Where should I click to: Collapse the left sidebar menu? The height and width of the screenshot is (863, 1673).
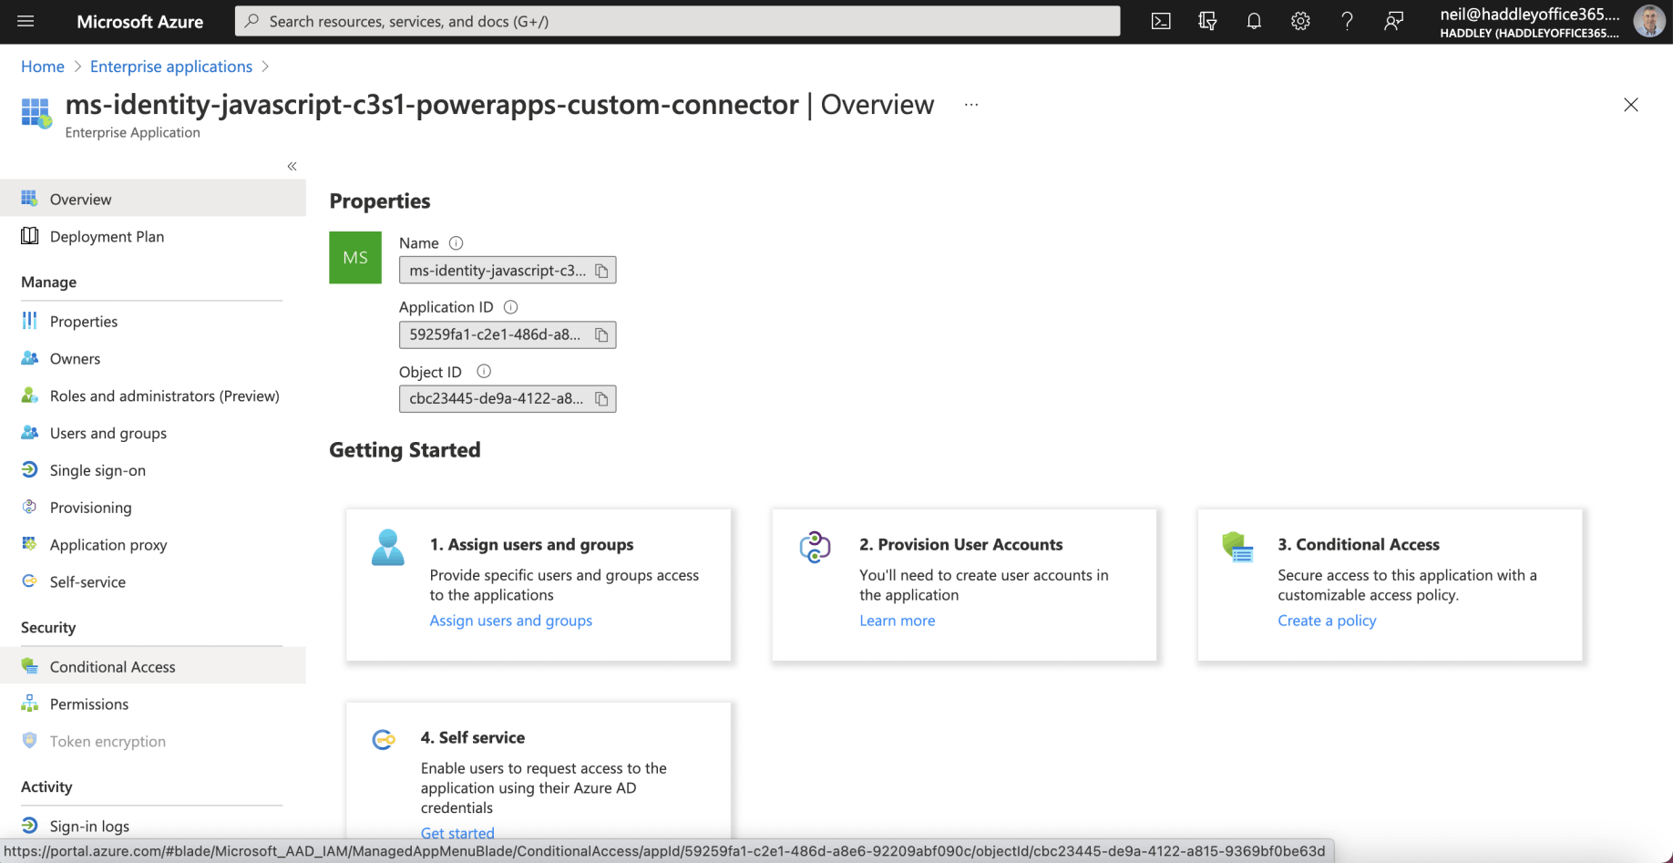point(292,166)
